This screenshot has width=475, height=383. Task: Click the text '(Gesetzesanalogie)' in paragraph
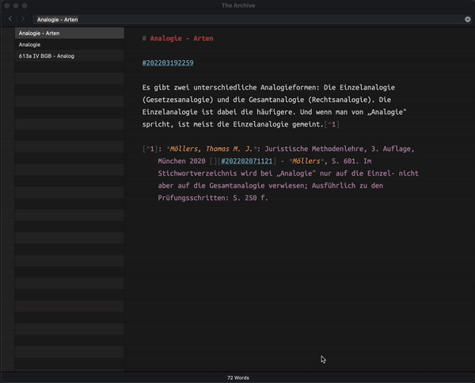tap(177, 100)
